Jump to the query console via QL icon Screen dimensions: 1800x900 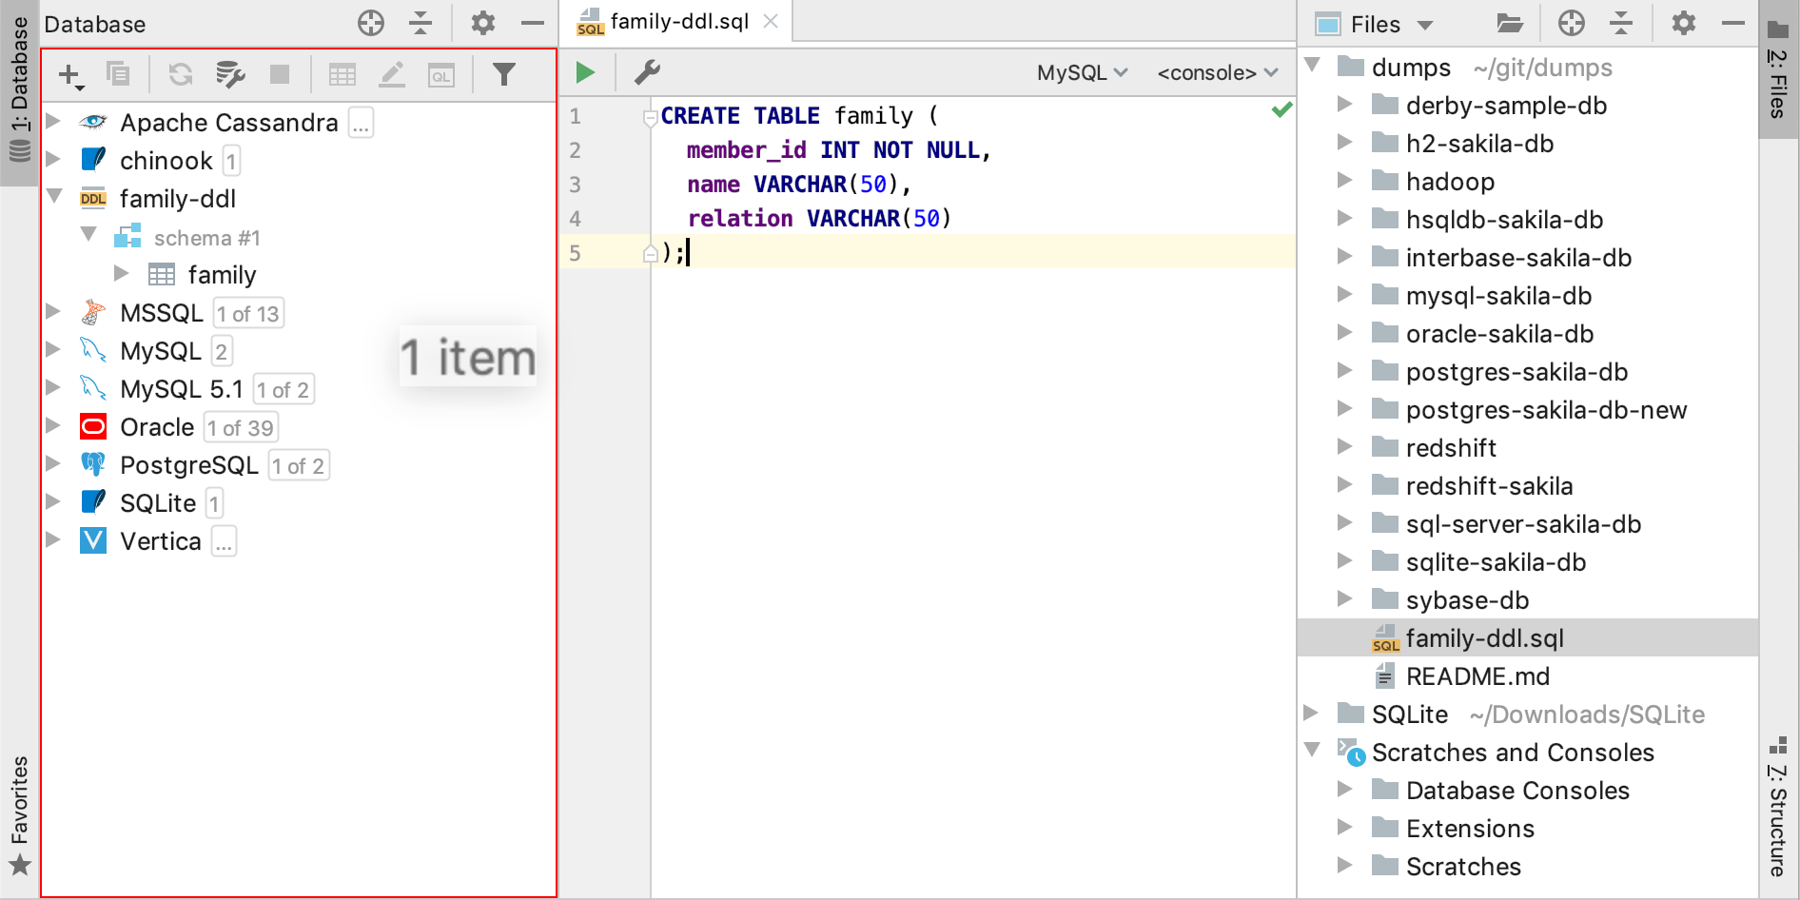coord(440,72)
